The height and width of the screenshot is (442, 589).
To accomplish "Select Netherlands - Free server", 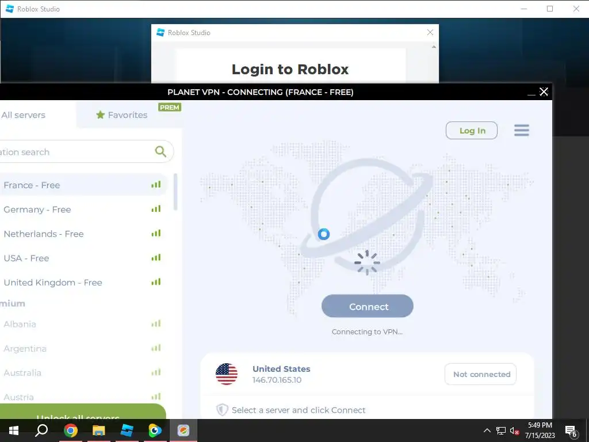I will tap(83, 234).
